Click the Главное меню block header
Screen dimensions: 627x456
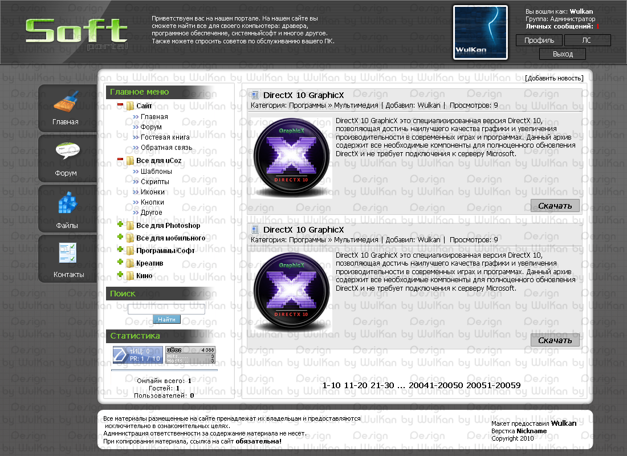point(160,92)
